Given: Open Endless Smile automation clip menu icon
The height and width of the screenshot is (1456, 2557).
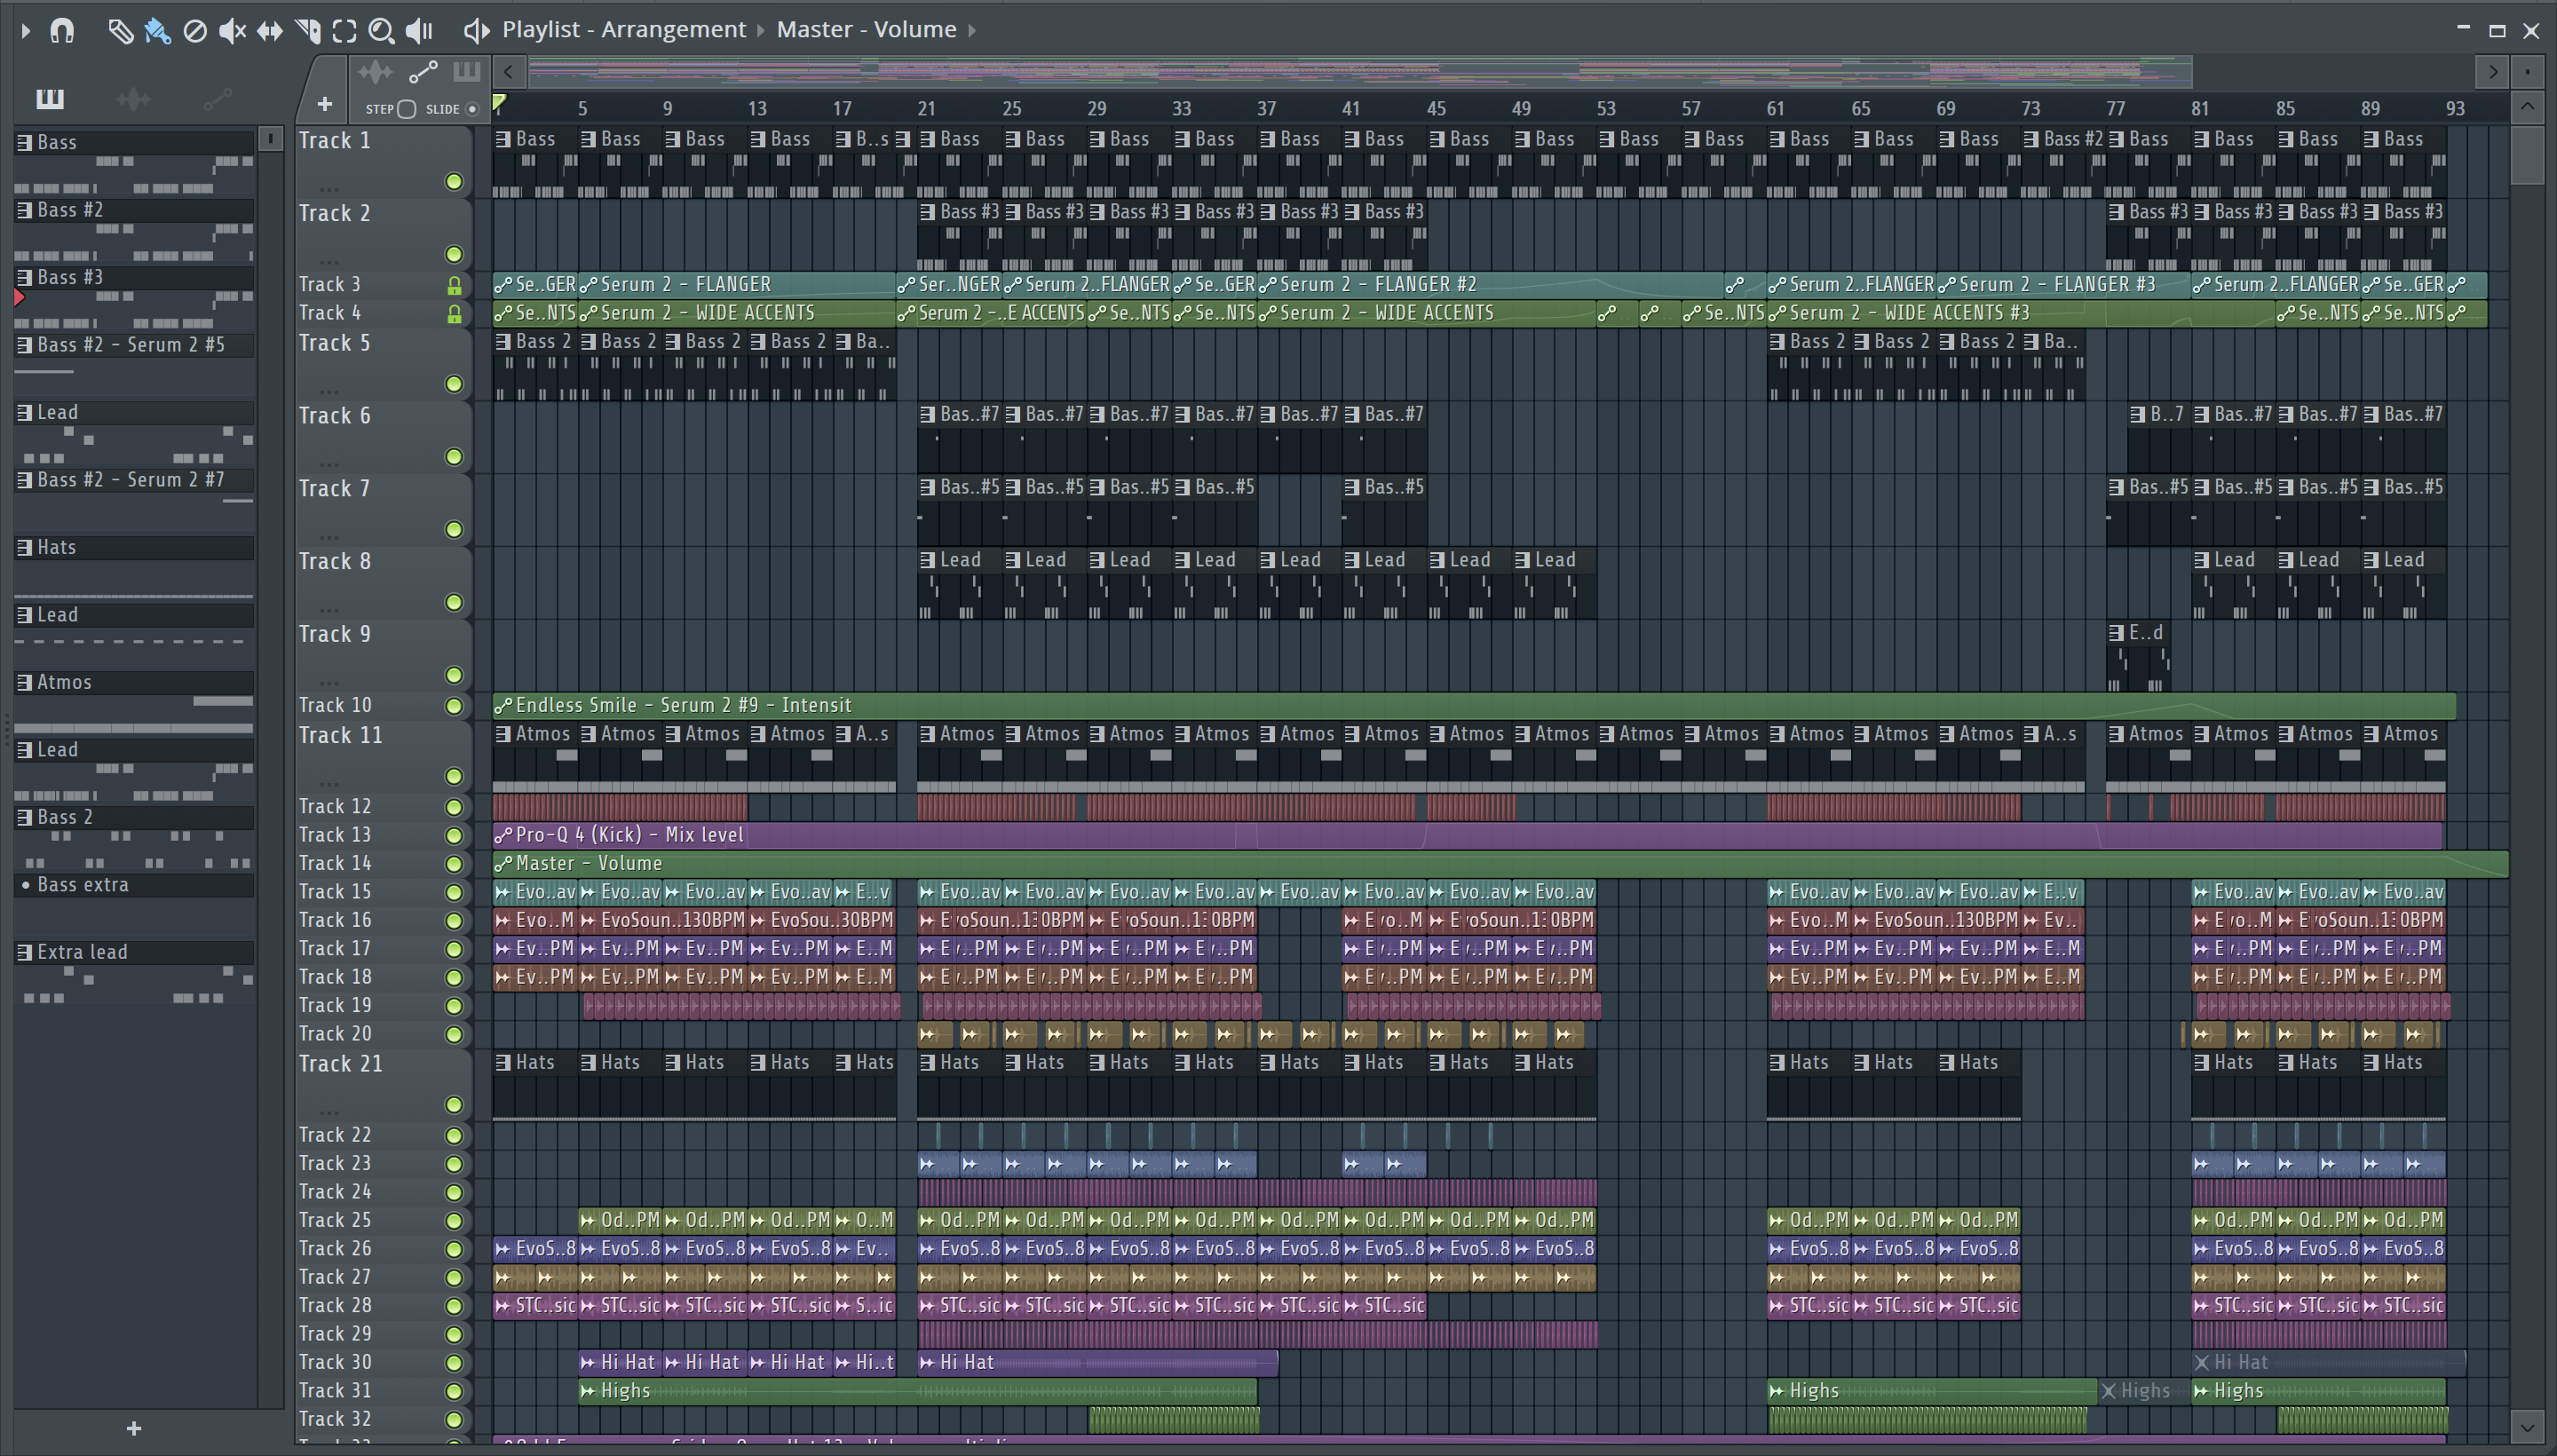Looking at the screenshot, I should (x=503, y=706).
